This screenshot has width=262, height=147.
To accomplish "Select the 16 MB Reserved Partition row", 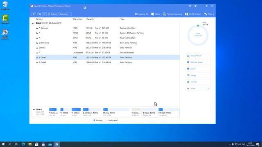I will [107, 38].
